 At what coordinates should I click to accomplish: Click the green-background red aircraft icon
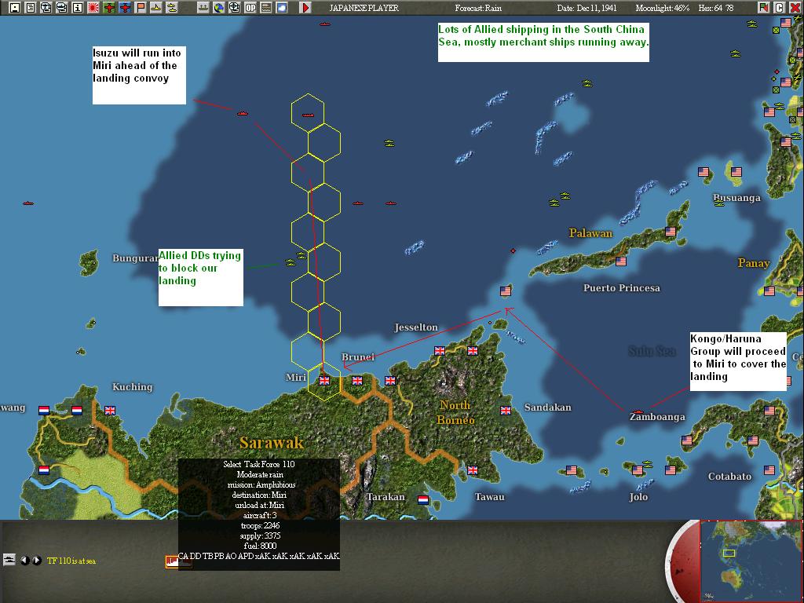pos(108,7)
